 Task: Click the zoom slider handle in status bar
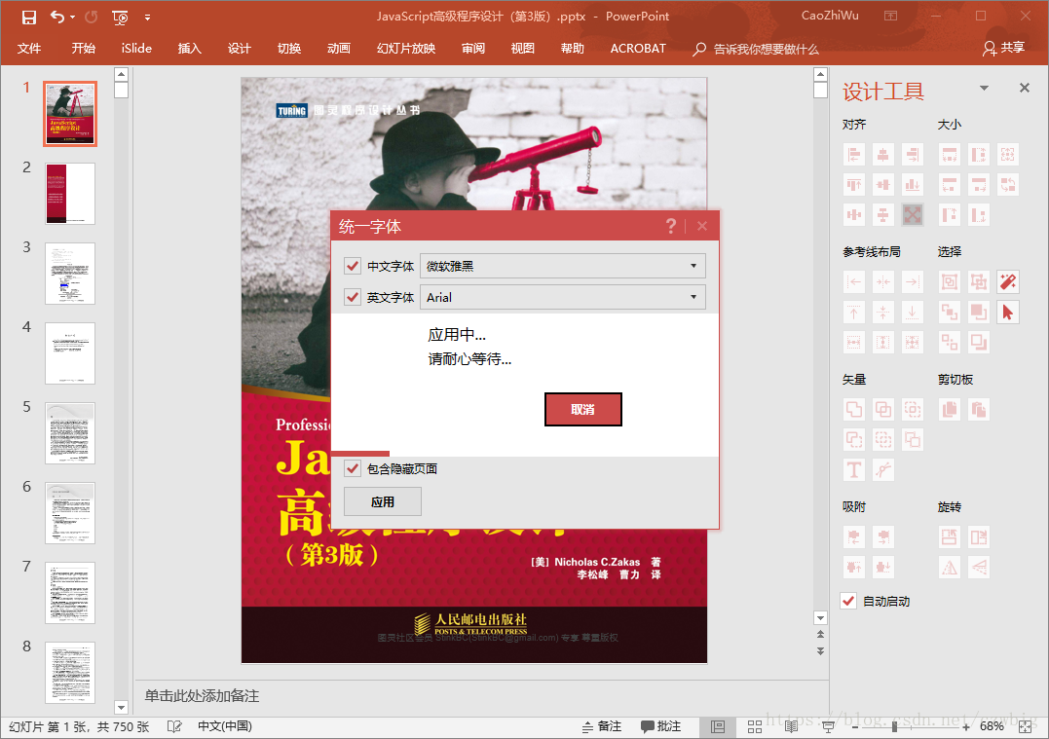click(894, 726)
